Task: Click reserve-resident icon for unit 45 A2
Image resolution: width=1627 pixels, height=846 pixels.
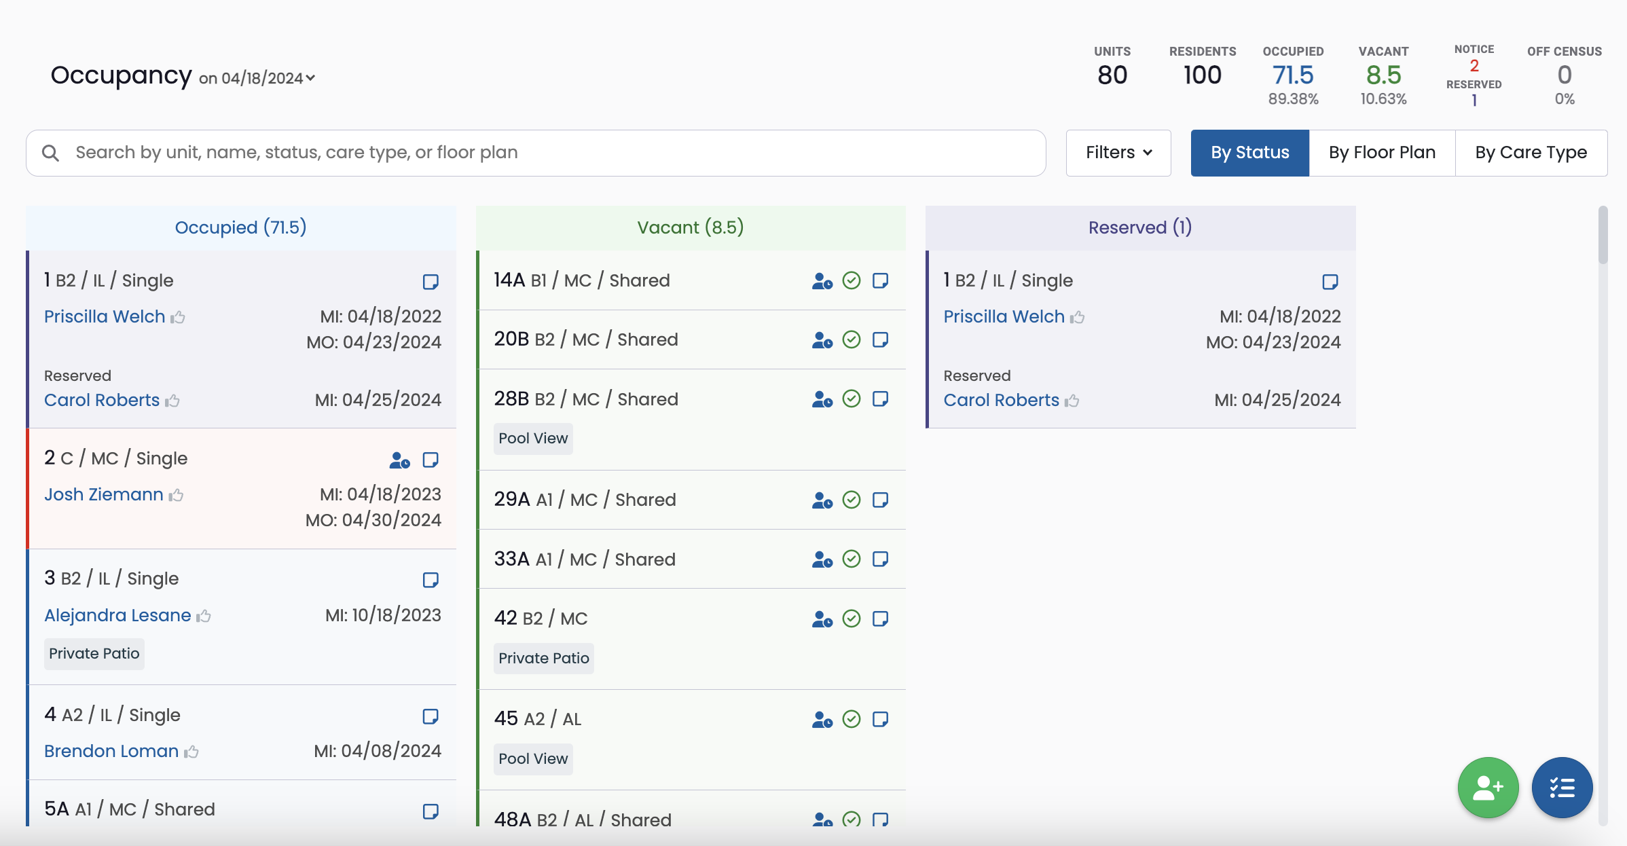Action: click(822, 720)
